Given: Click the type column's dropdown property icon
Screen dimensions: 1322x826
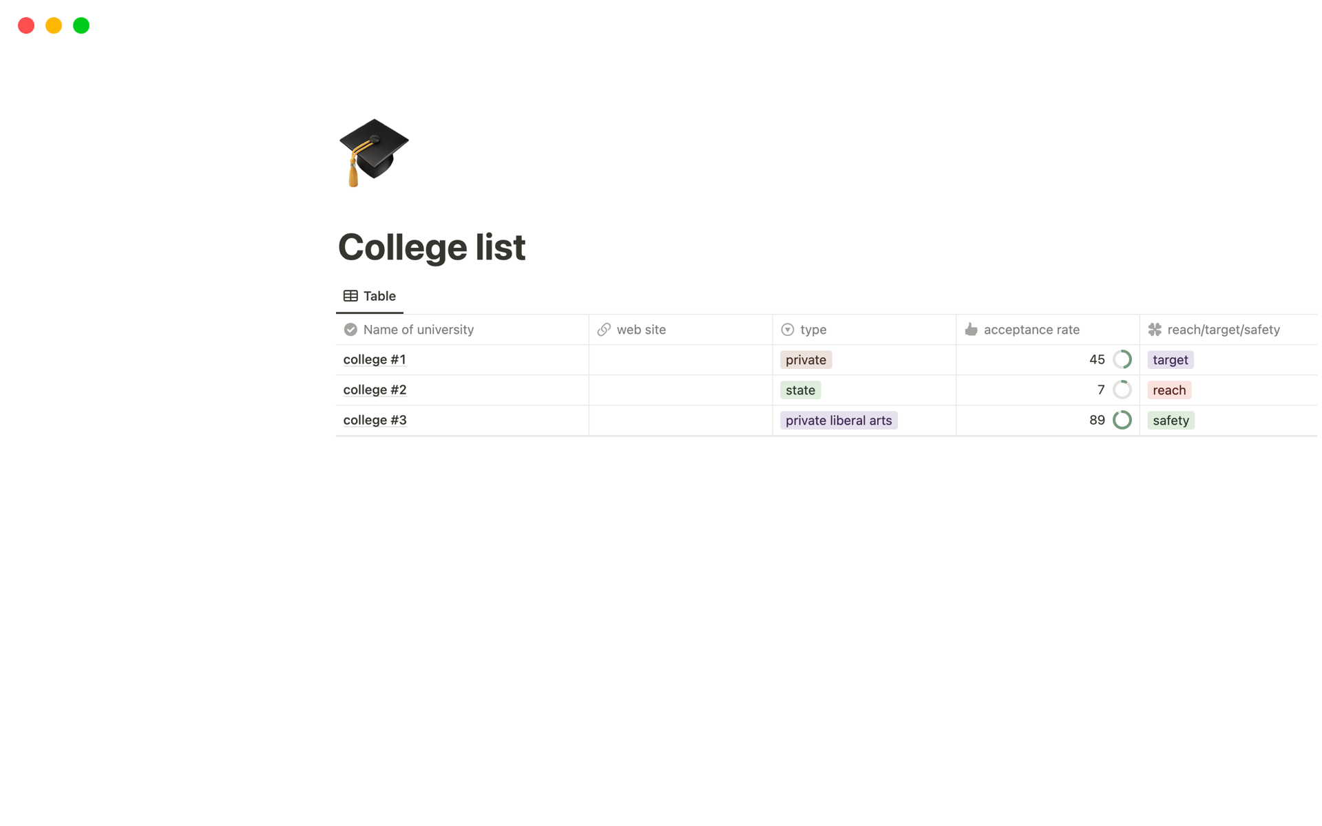Looking at the screenshot, I should click(786, 329).
